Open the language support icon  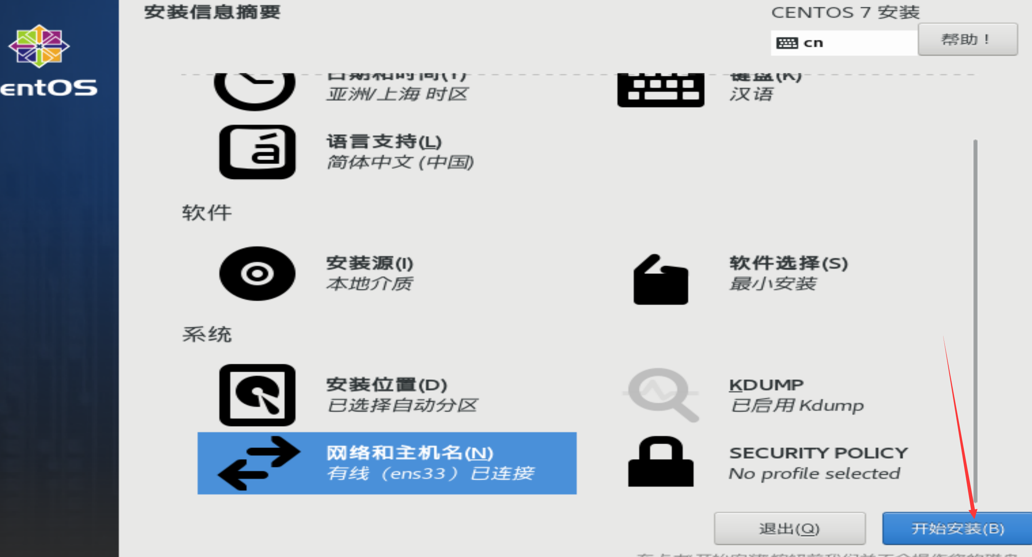point(257,152)
